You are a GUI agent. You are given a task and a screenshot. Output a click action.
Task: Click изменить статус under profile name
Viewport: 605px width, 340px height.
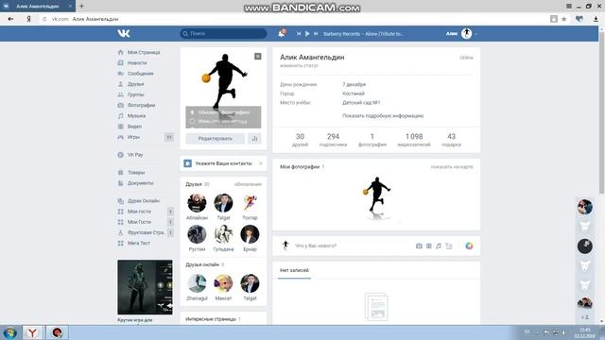(x=299, y=65)
